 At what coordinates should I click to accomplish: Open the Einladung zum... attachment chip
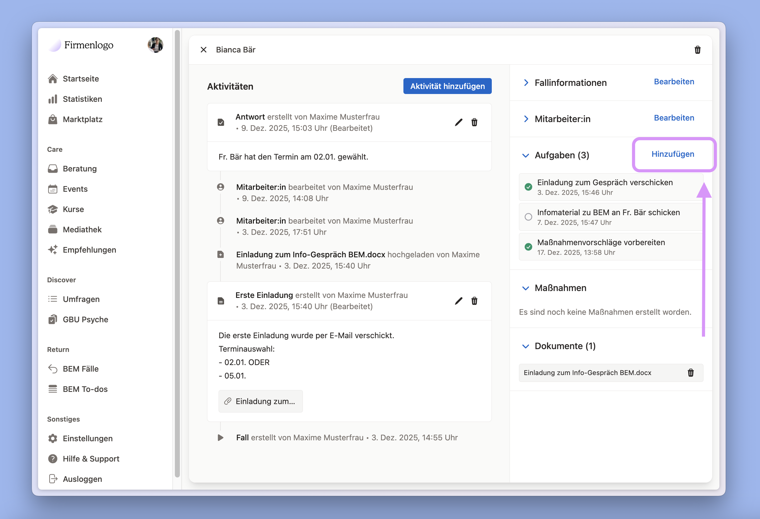click(260, 401)
